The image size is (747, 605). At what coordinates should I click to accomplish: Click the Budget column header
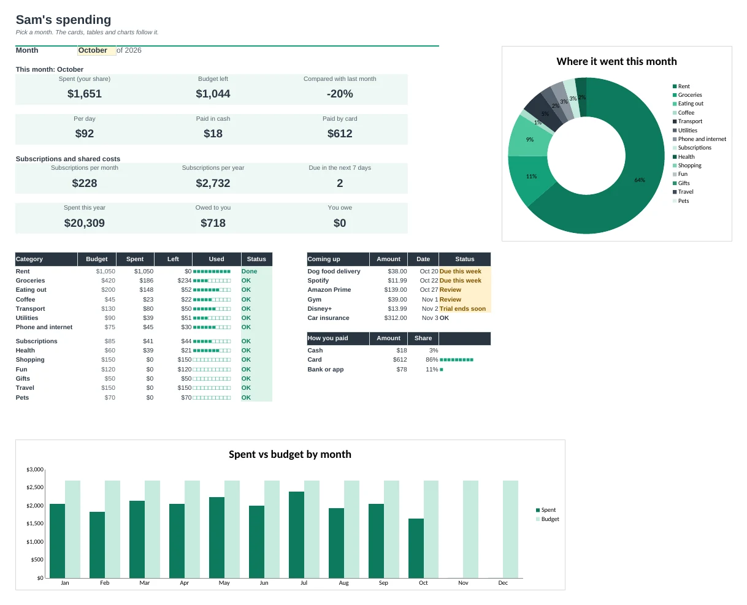97,259
